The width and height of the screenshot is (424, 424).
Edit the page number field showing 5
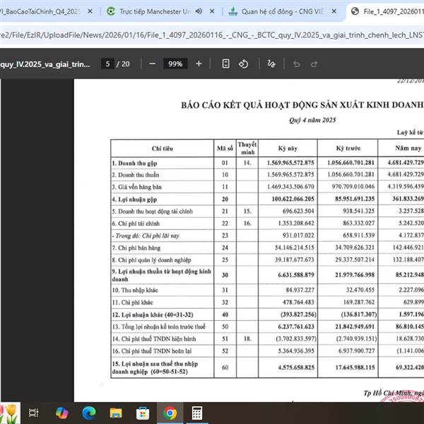(x=107, y=64)
